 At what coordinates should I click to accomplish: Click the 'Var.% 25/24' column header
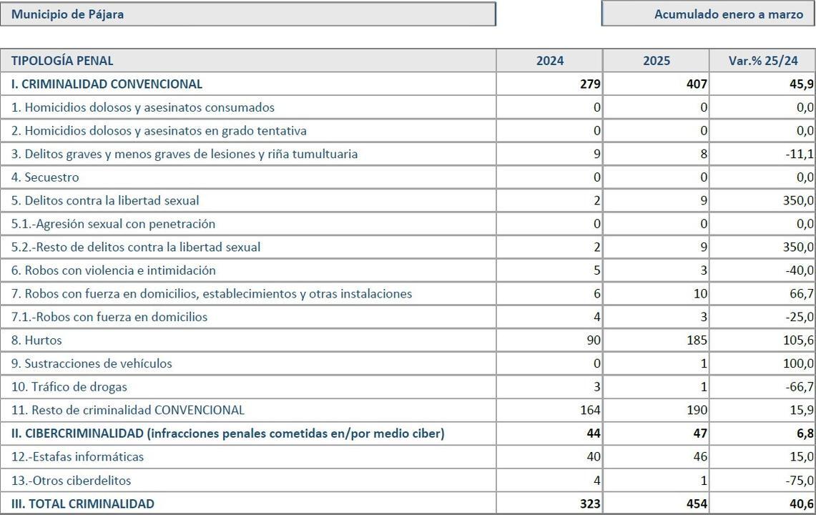click(762, 61)
